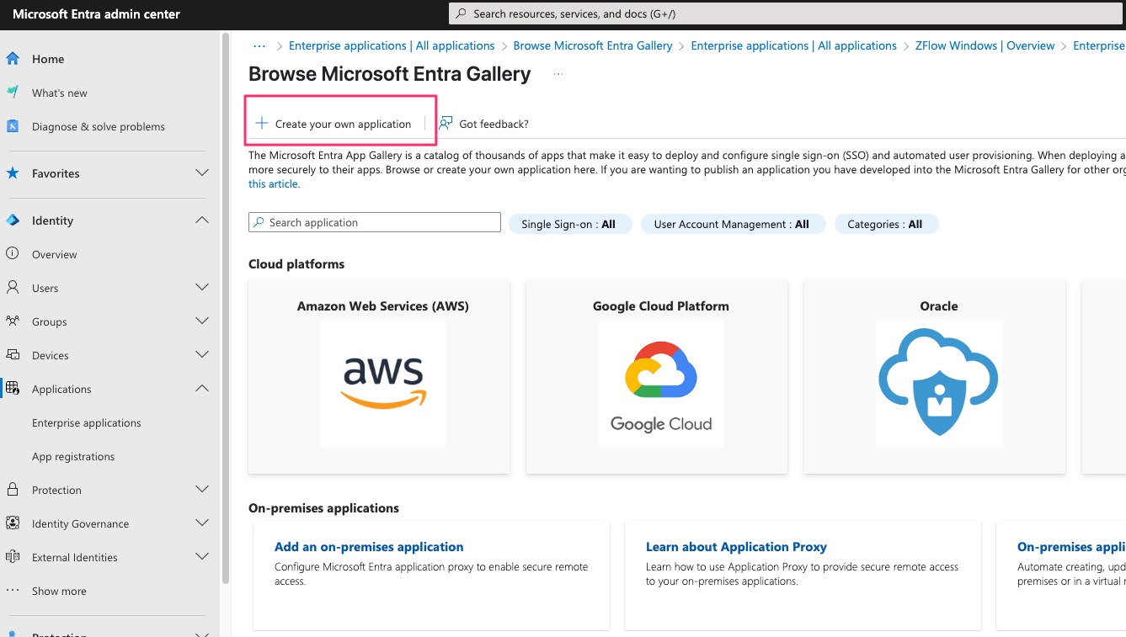This screenshot has width=1126, height=637.
Task: Click the Search application input field
Action: pos(375,222)
